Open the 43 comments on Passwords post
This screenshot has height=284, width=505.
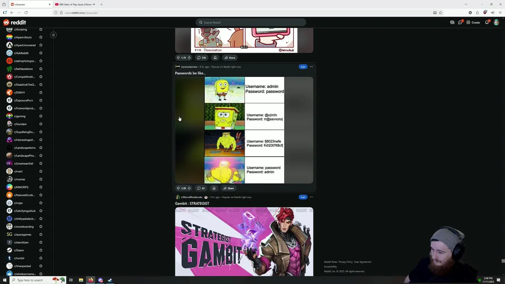click(201, 188)
